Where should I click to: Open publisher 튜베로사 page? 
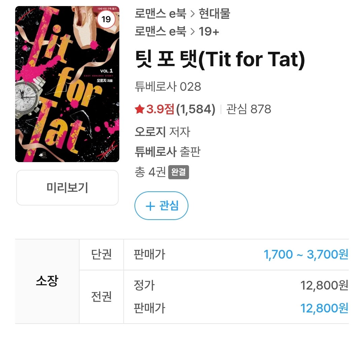coord(155,152)
